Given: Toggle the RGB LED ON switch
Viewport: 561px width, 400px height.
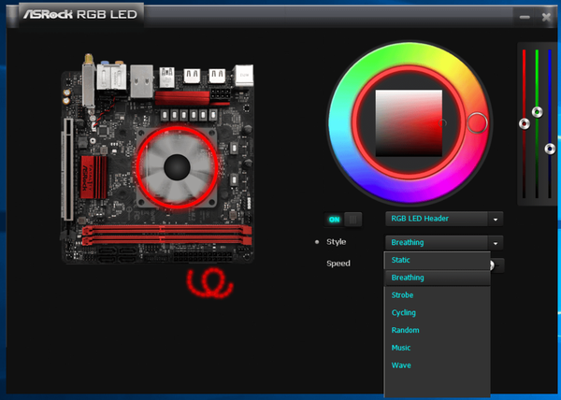Looking at the screenshot, I should tap(342, 219).
